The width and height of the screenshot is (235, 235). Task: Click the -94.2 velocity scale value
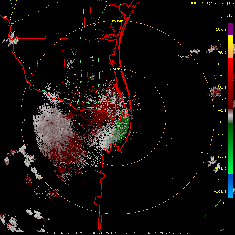[221, 180]
